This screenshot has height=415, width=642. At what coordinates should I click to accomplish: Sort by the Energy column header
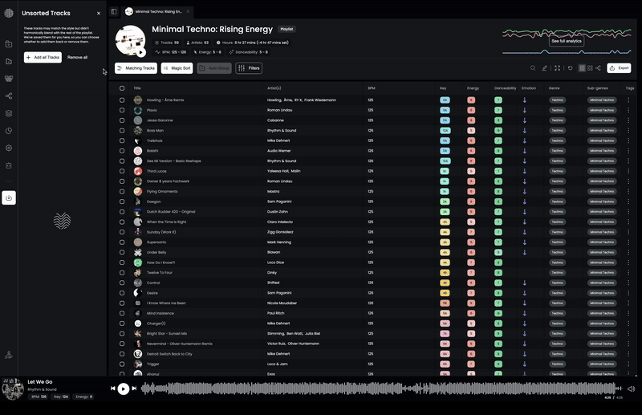473,88
